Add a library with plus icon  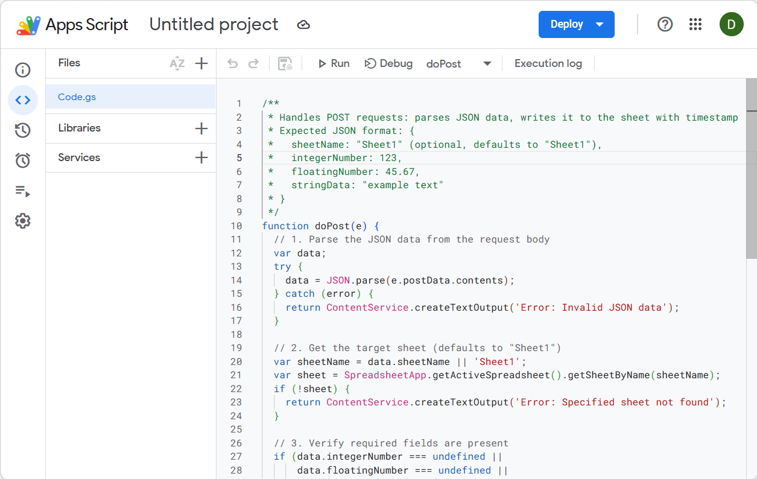pyautogui.click(x=201, y=128)
